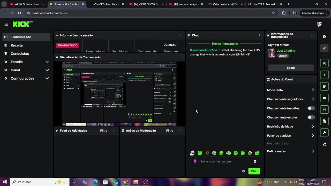Insert the halo green emote

[x=200, y=153]
